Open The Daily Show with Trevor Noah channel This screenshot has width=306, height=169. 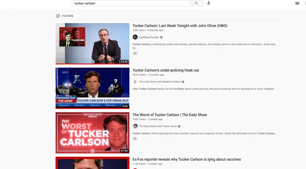point(158,126)
